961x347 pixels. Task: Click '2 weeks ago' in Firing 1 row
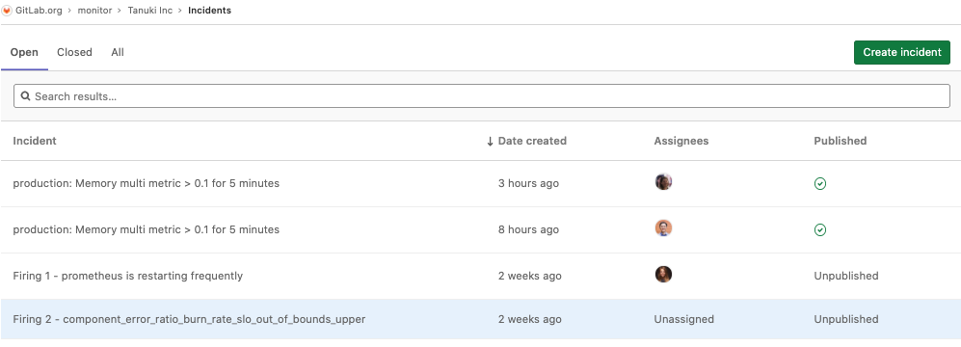(529, 276)
